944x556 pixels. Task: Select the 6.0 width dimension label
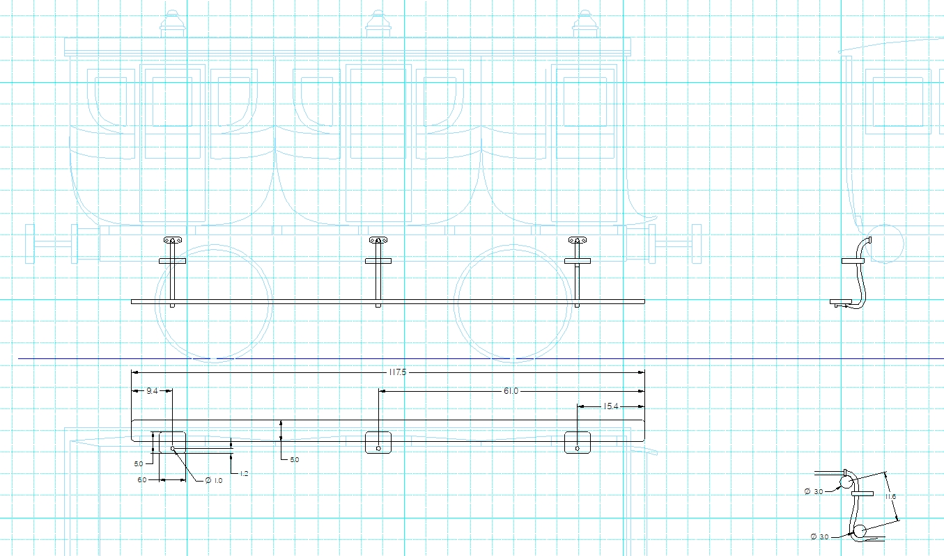(x=142, y=479)
